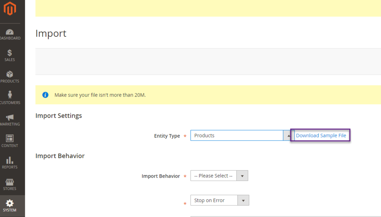Select the Reports bar chart icon
The width and height of the screenshot is (381, 217).
point(10,162)
